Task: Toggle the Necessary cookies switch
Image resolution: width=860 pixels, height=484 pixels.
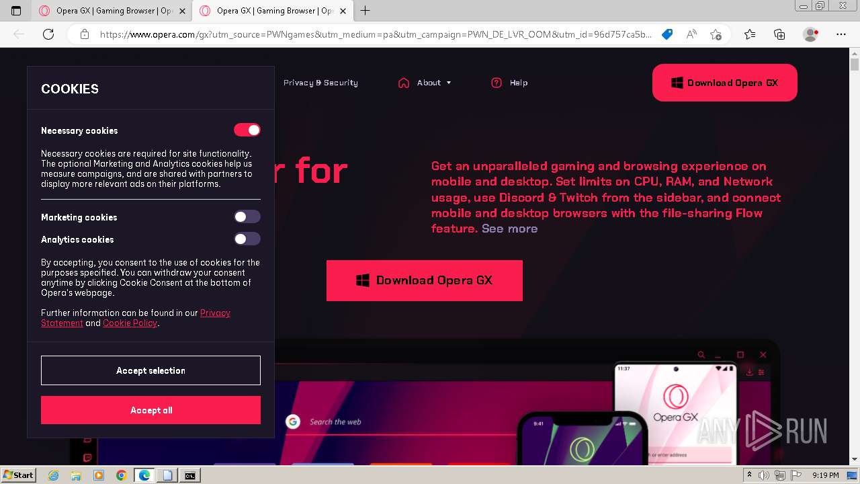Action: [x=247, y=130]
